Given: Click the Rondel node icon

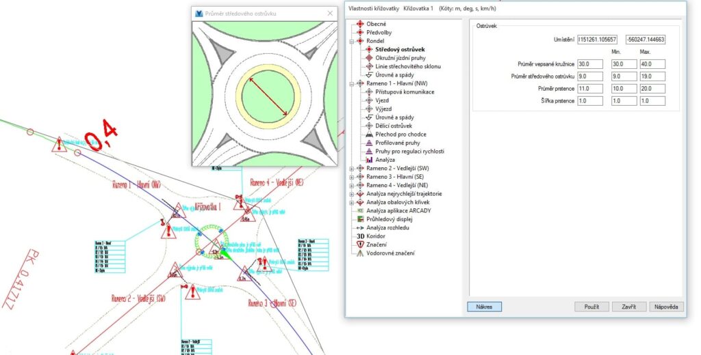Looking at the screenshot, I should click(360, 41).
